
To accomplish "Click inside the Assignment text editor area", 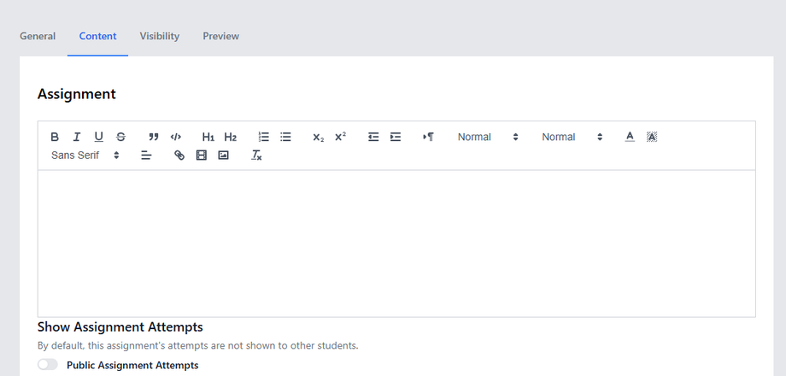I will click(x=396, y=244).
